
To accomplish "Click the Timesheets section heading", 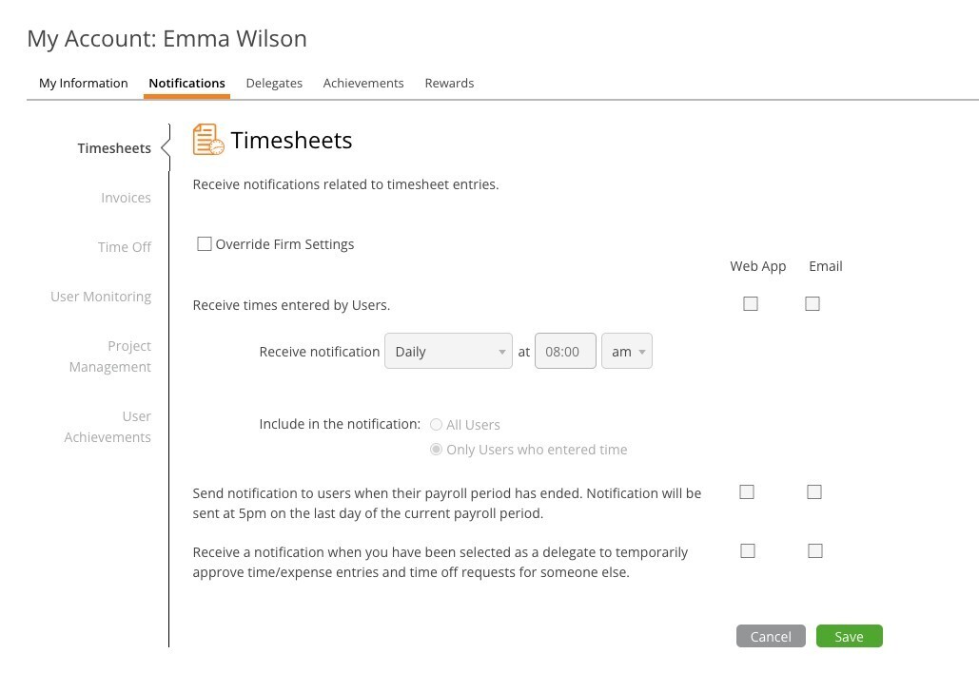I will (291, 141).
